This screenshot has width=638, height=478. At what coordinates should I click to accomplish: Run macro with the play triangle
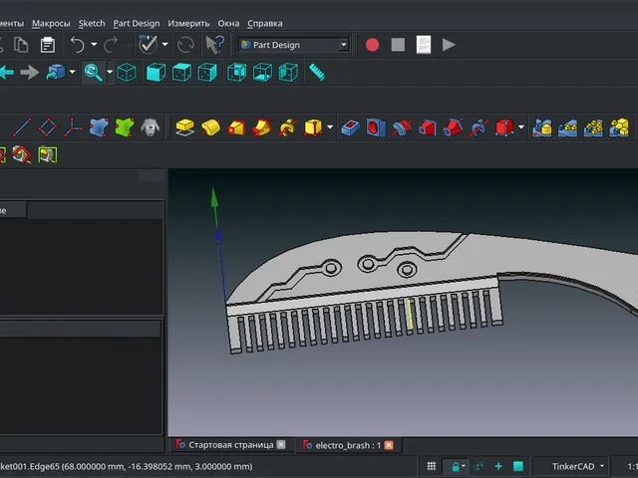449,45
